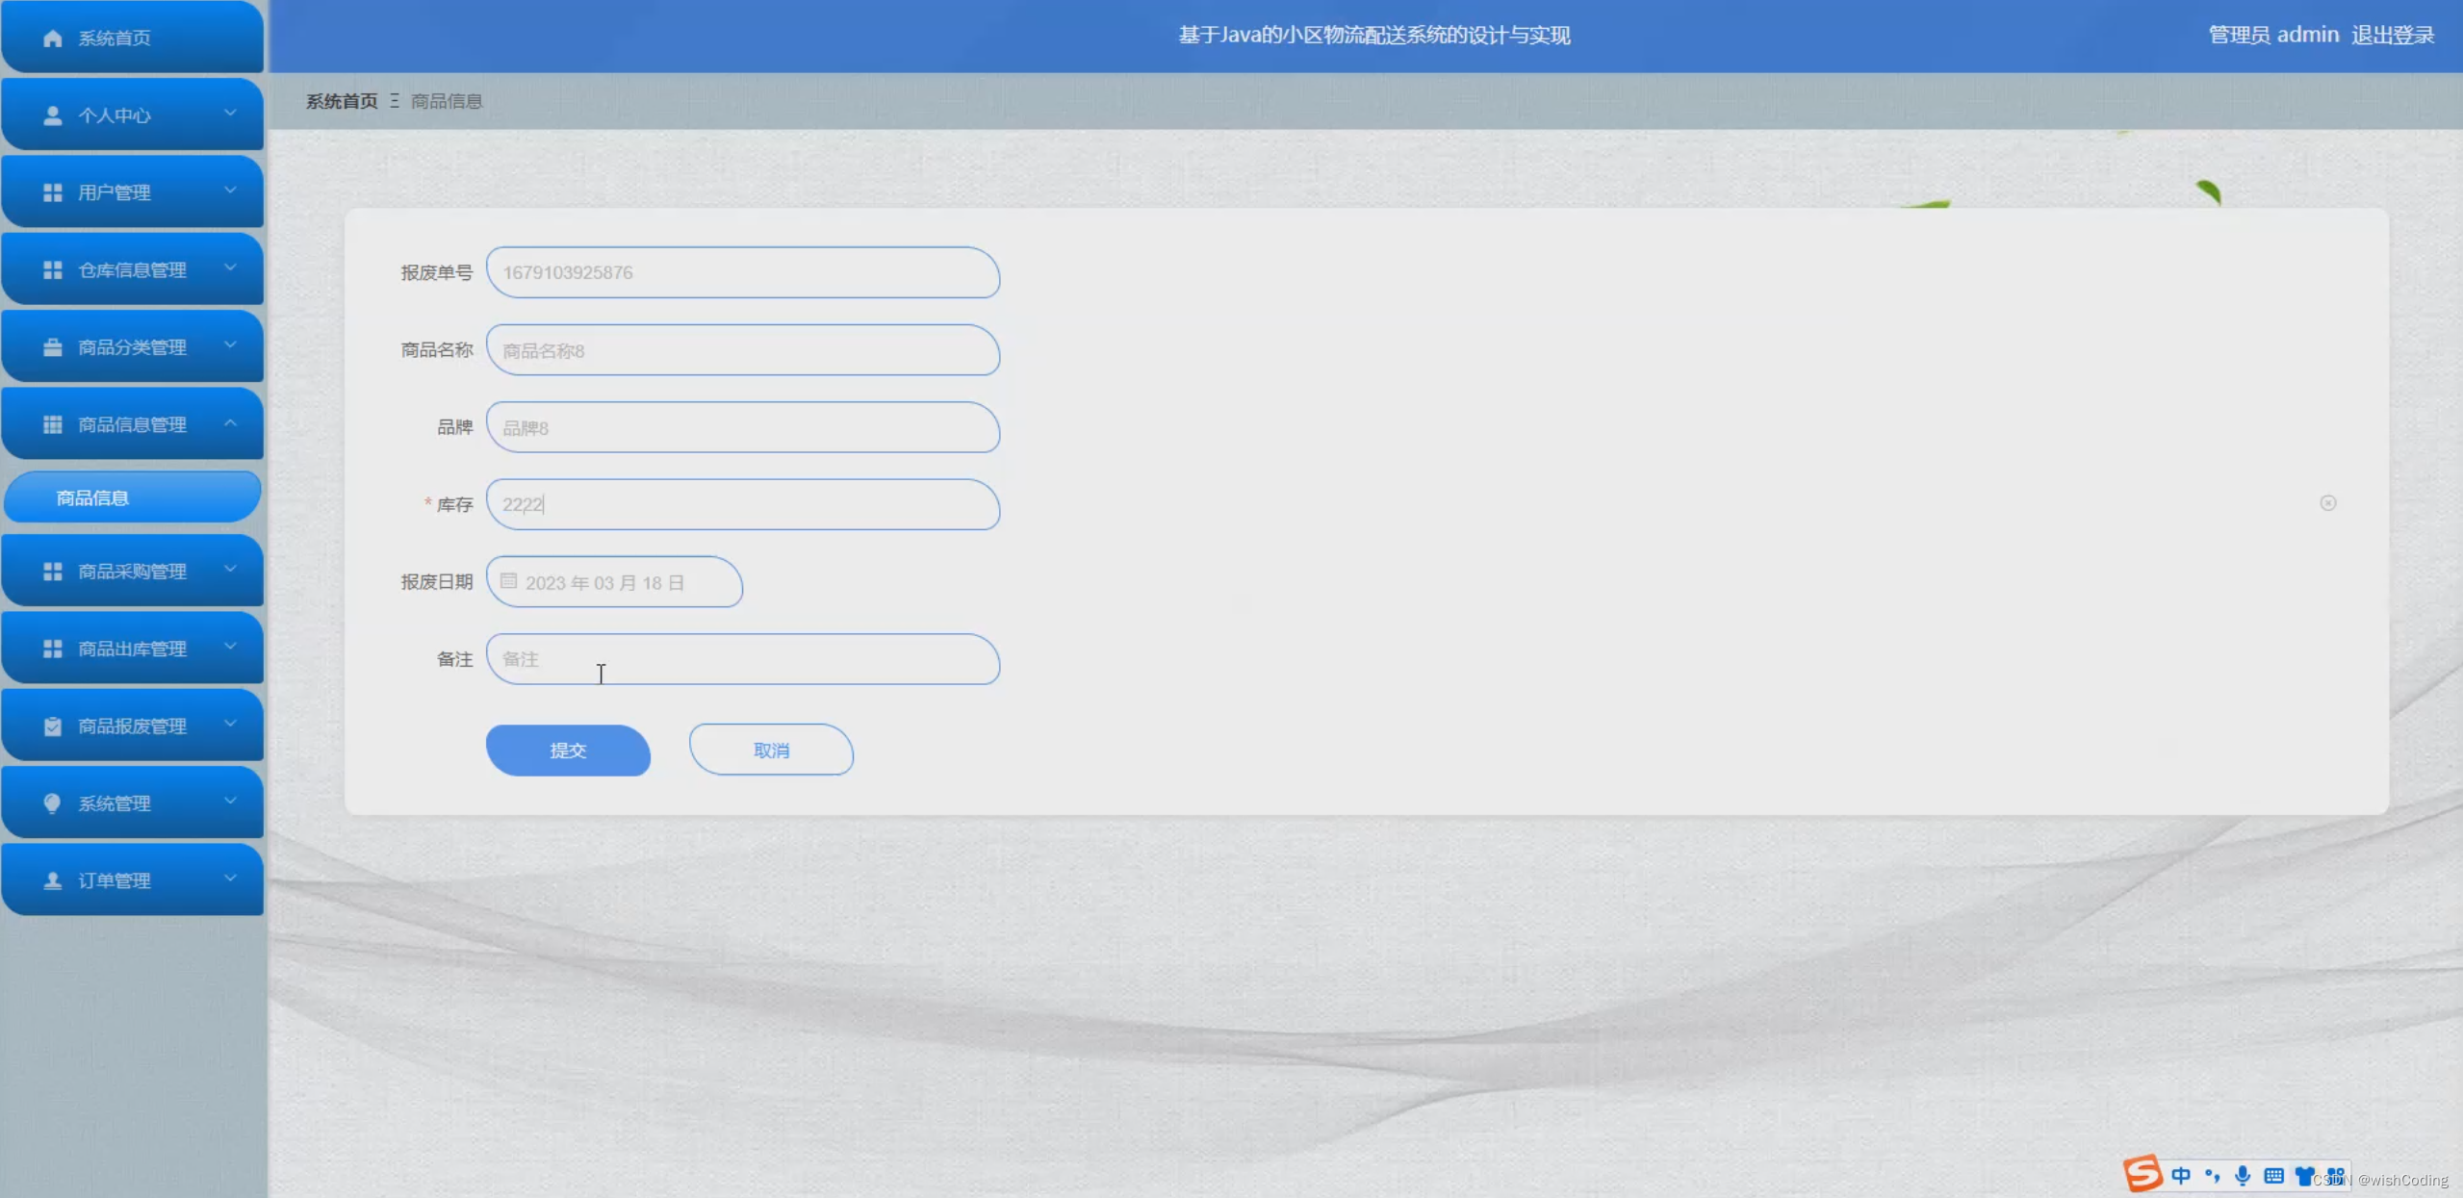Viewport: 2463px width, 1198px height.
Task: Click the briefcase icon beside 商品分类管理
Action: coord(53,347)
